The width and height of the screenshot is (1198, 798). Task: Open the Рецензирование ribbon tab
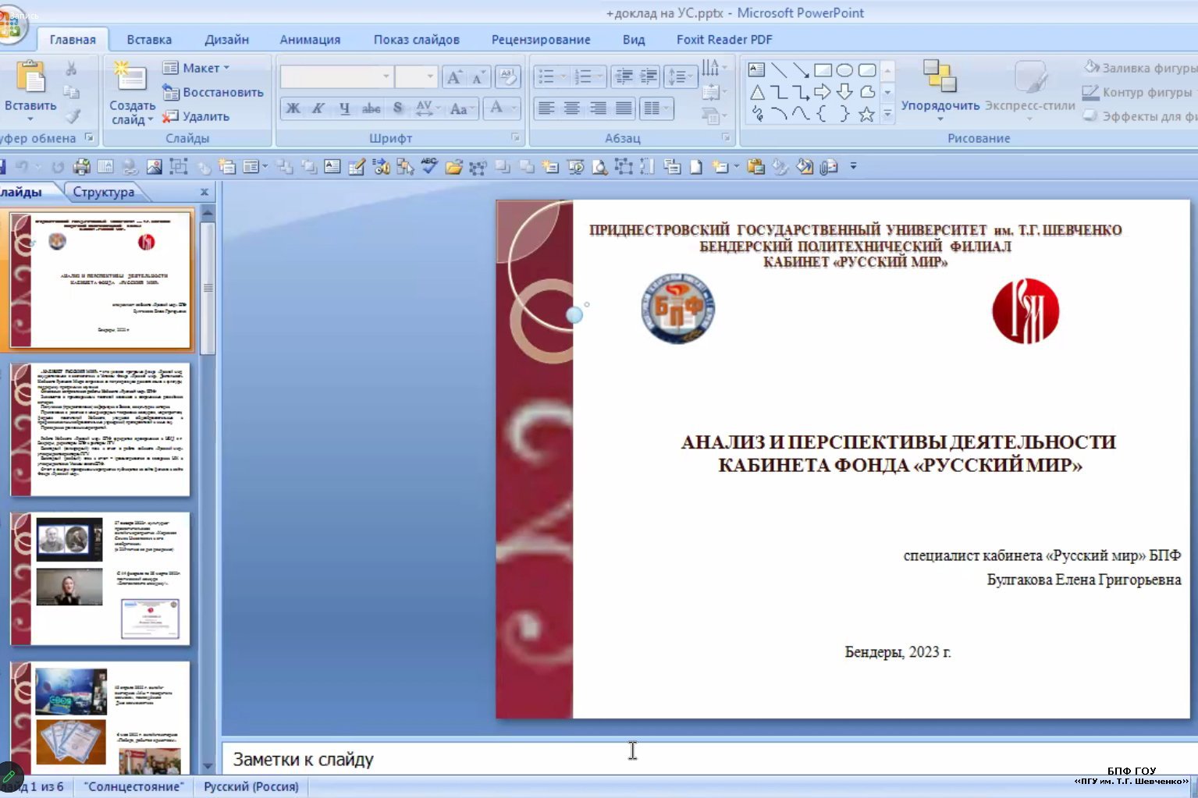pyautogui.click(x=541, y=40)
